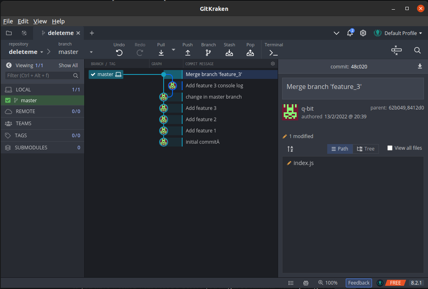Open the branch master dropdown arrow
The height and width of the screenshot is (289, 428).
91,52
